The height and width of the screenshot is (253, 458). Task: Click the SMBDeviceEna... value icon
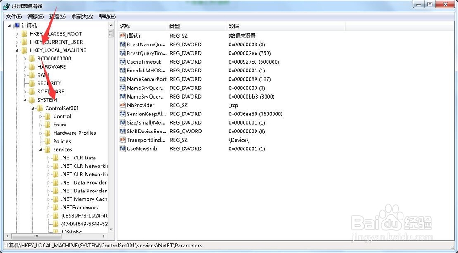(x=123, y=131)
